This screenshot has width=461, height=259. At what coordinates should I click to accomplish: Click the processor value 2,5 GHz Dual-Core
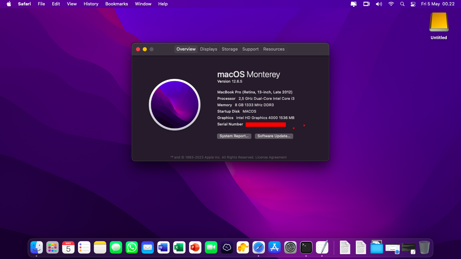click(267, 98)
